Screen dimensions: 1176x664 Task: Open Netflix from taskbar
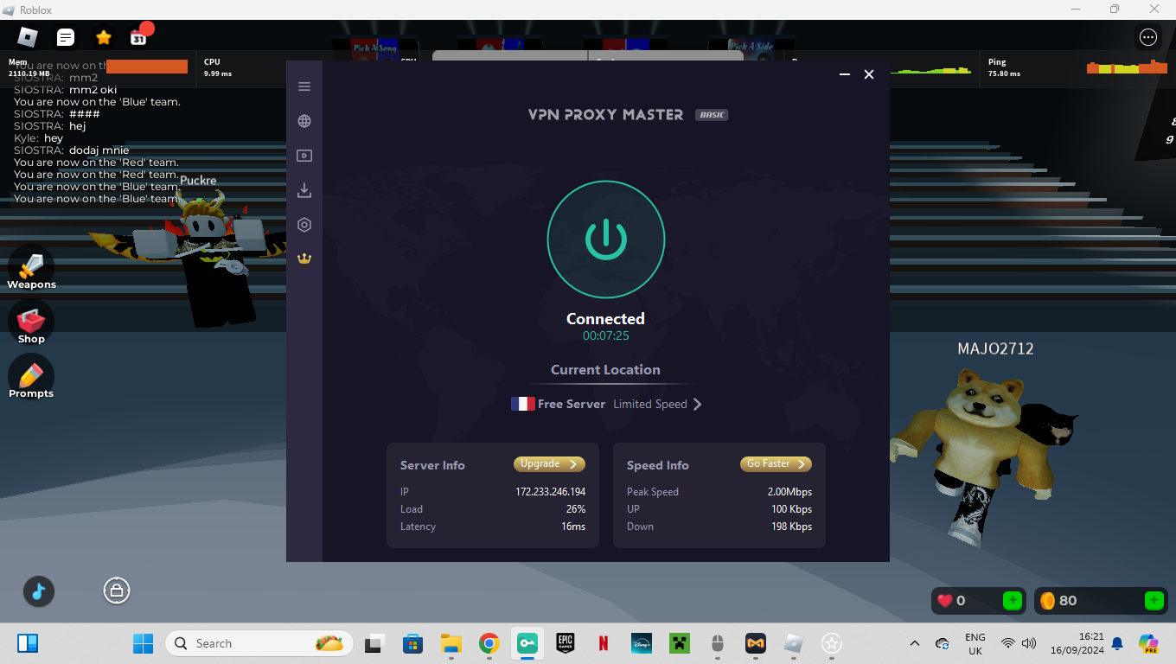point(604,643)
